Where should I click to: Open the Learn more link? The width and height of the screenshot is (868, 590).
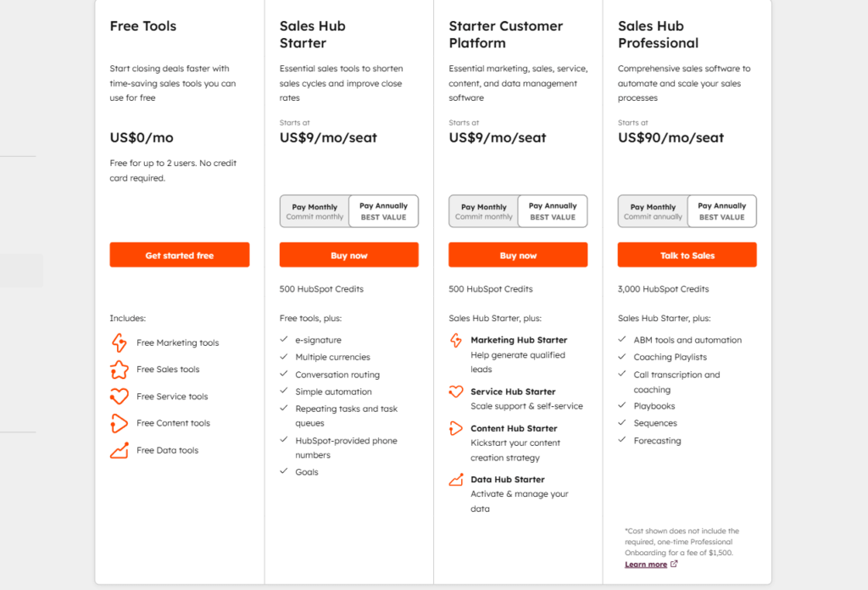pos(646,565)
